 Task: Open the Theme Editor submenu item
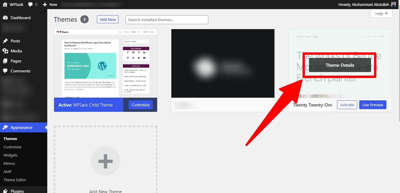coord(15,180)
